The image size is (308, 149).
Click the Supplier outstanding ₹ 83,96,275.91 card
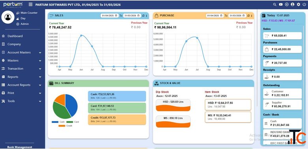click(282, 104)
